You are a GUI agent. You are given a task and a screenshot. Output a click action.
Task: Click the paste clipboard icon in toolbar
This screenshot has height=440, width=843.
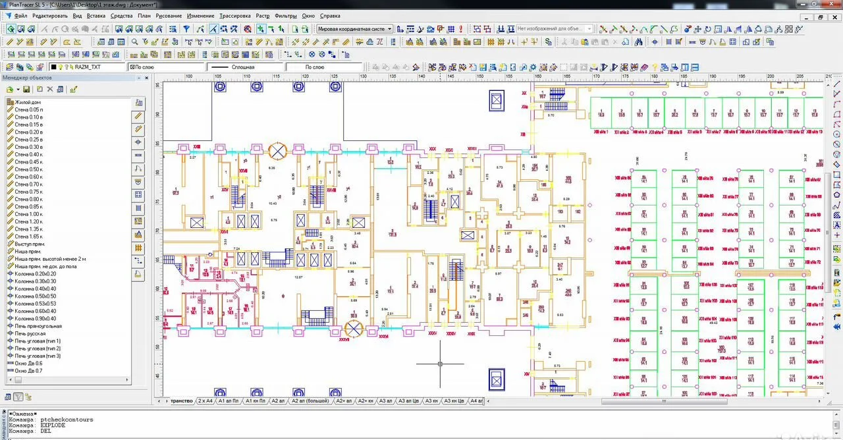pos(584,41)
